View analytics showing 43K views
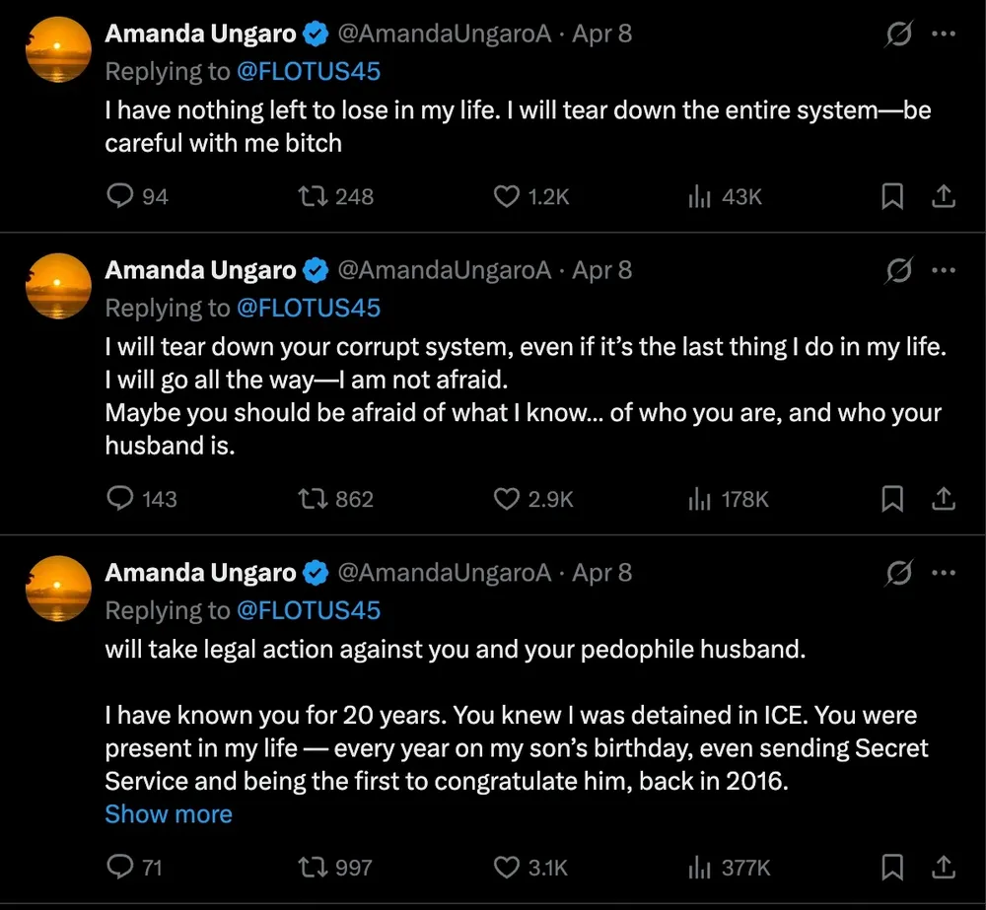Image resolution: width=986 pixels, height=910 pixels. pyautogui.click(x=699, y=196)
